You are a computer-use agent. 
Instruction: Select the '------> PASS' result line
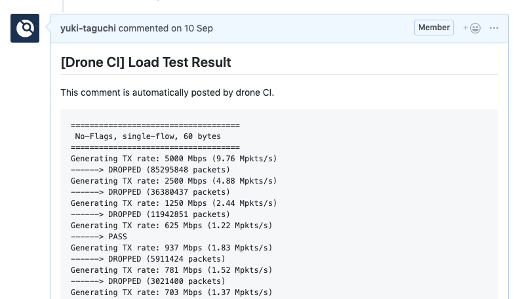point(99,237)
